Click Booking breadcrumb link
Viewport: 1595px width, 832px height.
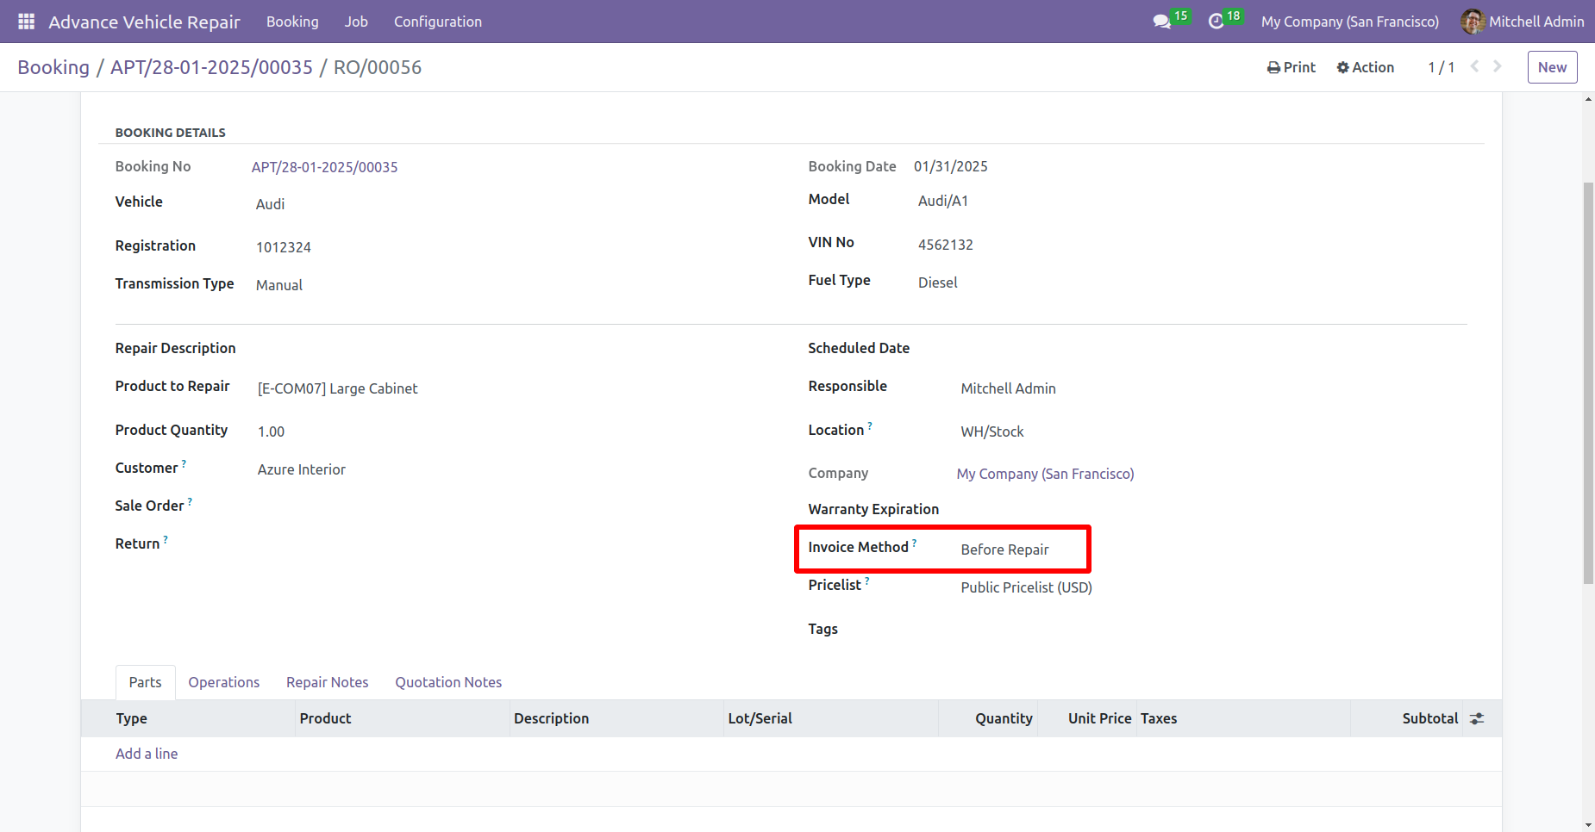(x=53, y=67)
